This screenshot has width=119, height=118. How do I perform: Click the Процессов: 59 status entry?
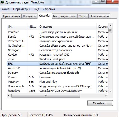(x=11, y=115)
